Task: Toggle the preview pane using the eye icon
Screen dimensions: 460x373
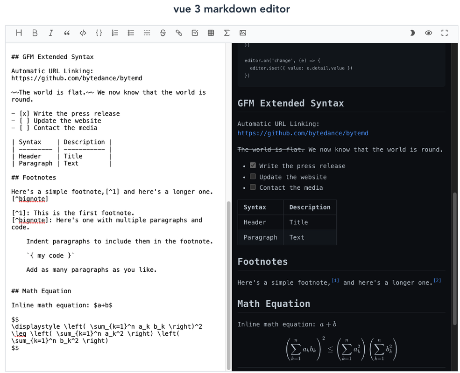Action: pyautogui.click(x=429, y=33)
